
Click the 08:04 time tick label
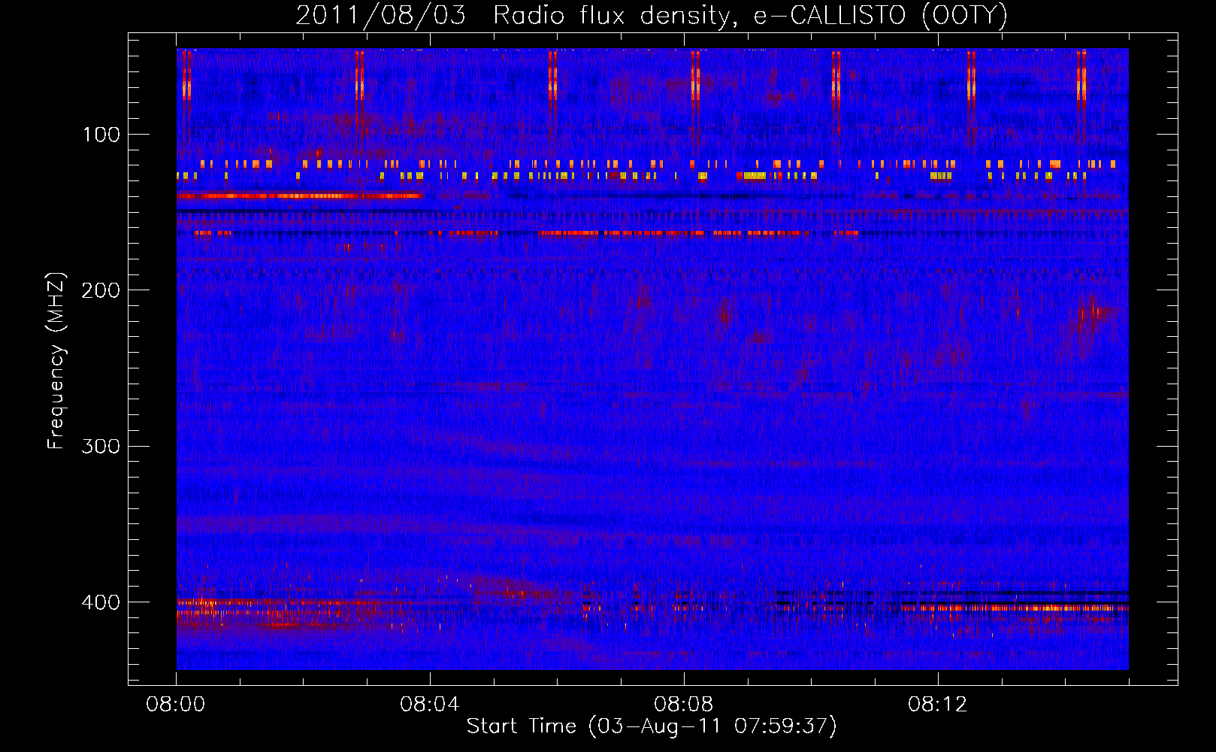coord(430,705)
